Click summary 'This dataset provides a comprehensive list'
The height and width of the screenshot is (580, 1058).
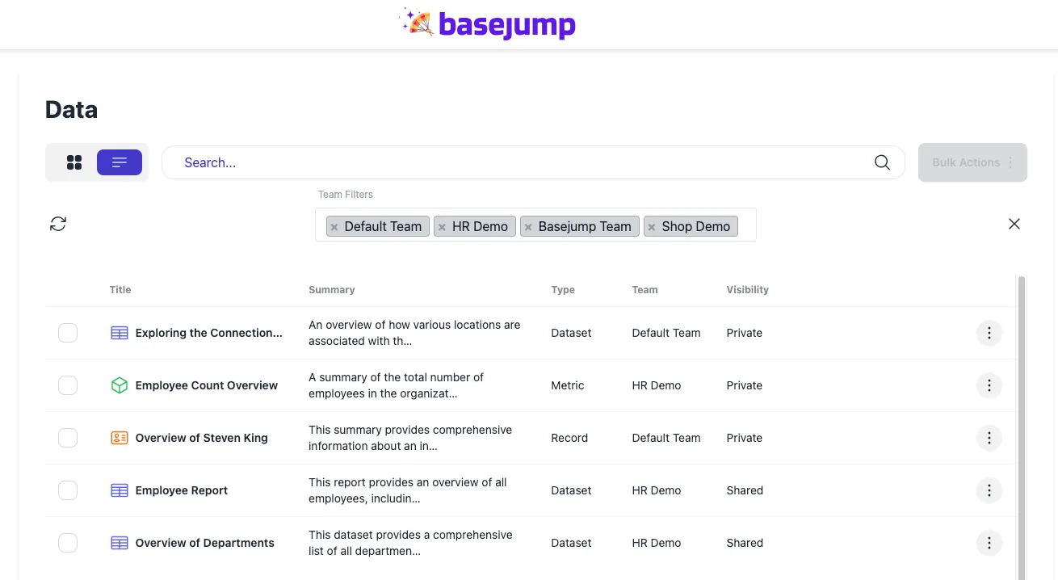tap(410, 543)
